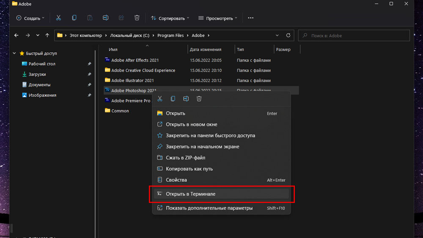Click the Paste icon in the top toolbar
The image size is (423, 238).
click(90, 18)
